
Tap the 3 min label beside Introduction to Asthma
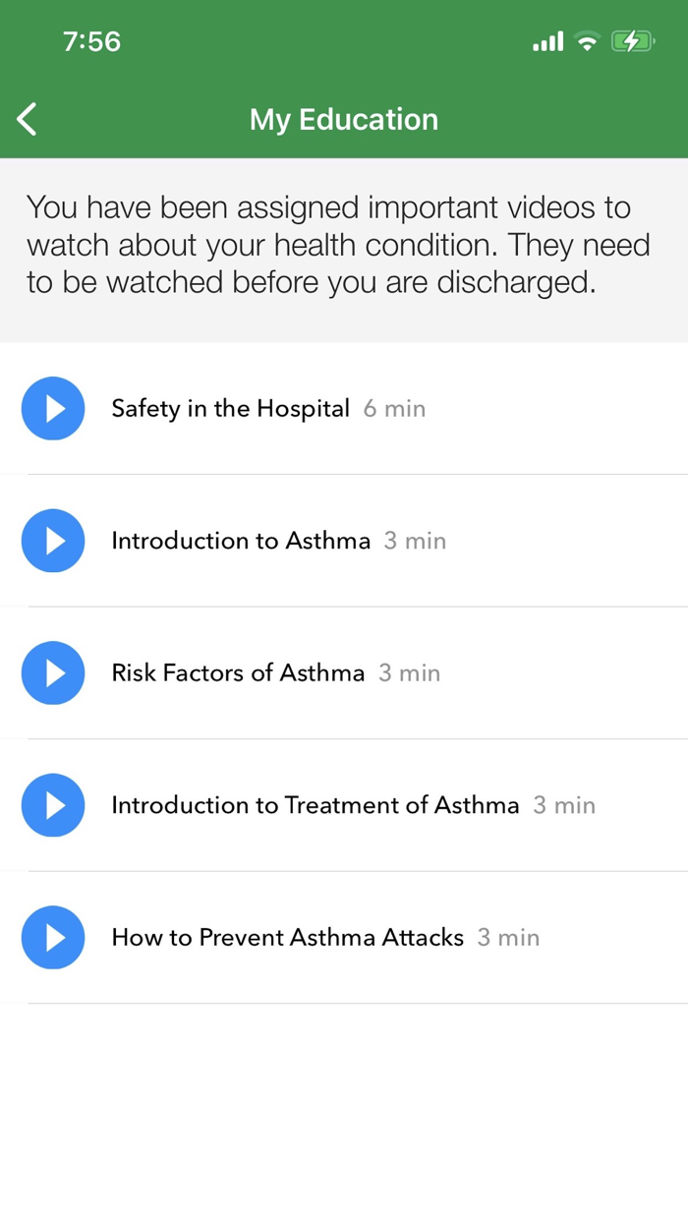[x=415, y=541]
